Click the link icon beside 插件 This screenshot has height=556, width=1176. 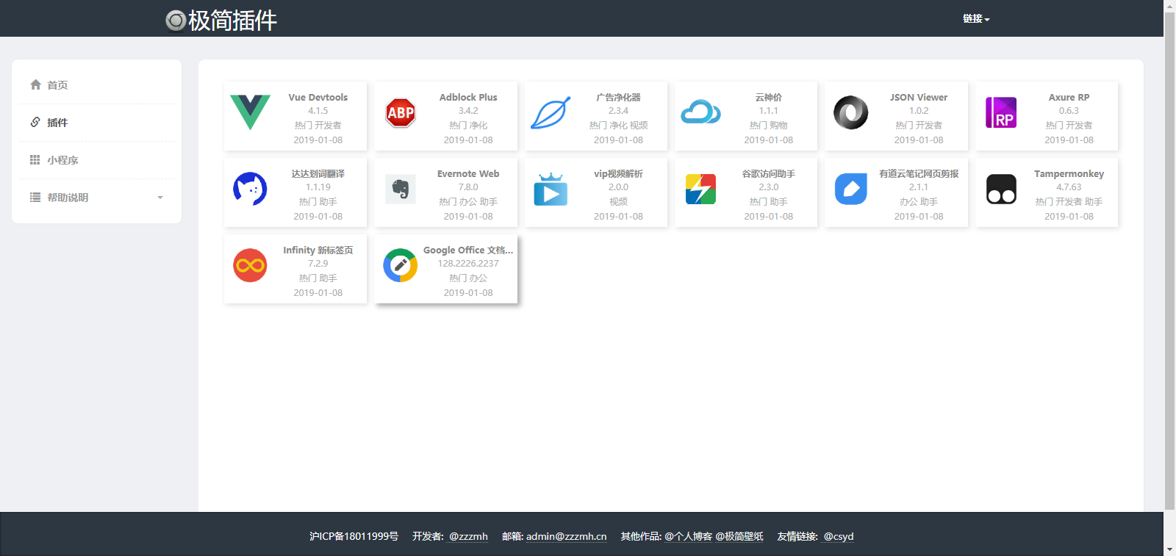[35, 122]
